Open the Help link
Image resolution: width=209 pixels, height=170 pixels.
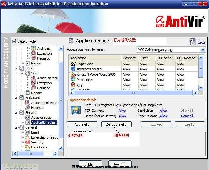(x=201, y=42)
